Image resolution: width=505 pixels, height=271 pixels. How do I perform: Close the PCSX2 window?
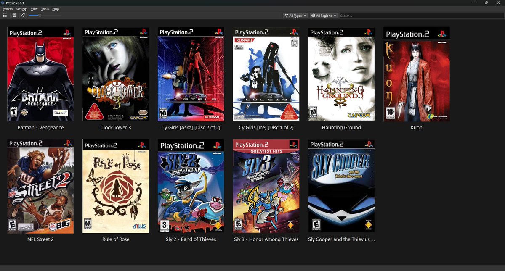click(498, 3)
